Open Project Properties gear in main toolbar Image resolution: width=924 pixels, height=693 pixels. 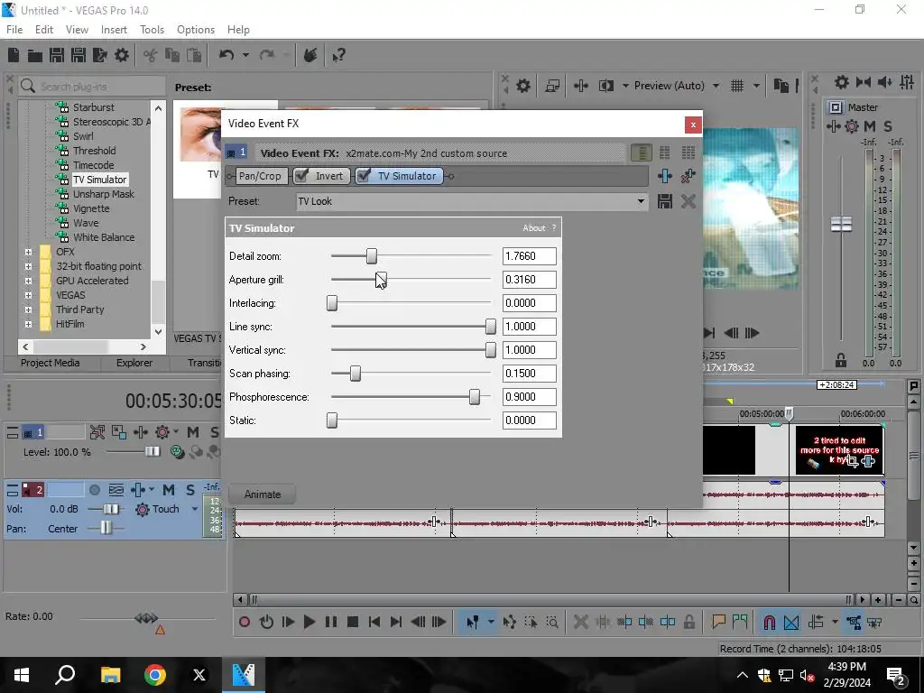coord(122,55)
